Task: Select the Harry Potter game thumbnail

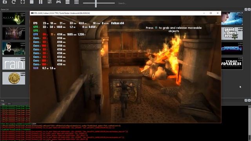Action: pos(14,49)
